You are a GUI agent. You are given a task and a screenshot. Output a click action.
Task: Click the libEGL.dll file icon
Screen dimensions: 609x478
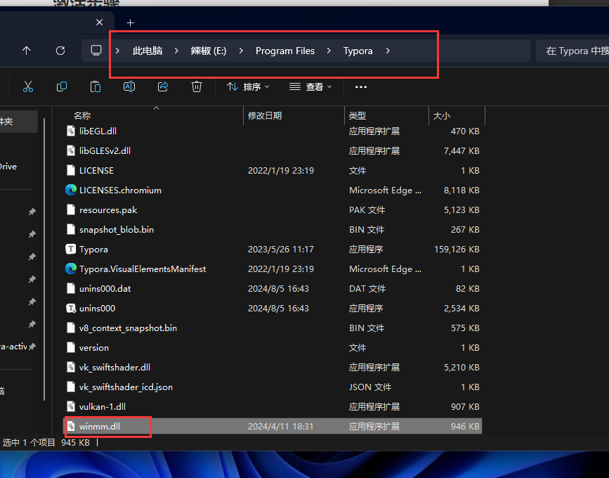pos(71,131)
